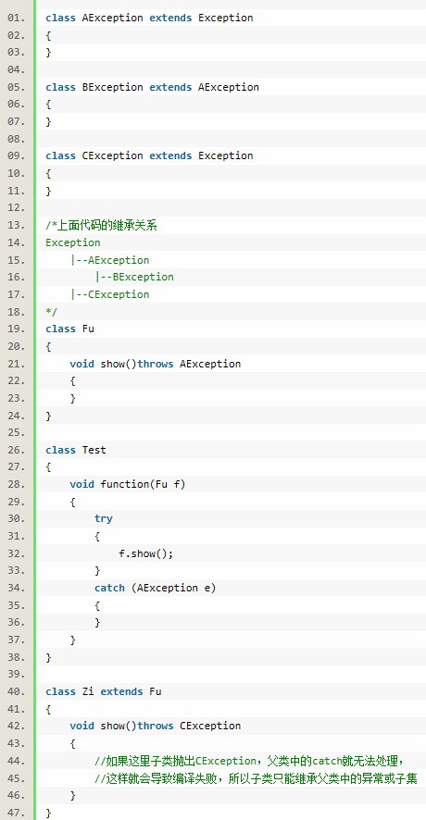Viewport: 426px width, 820px height.
Task: Click line number 34. in the gutter
Action: click(x=17, y=588)
